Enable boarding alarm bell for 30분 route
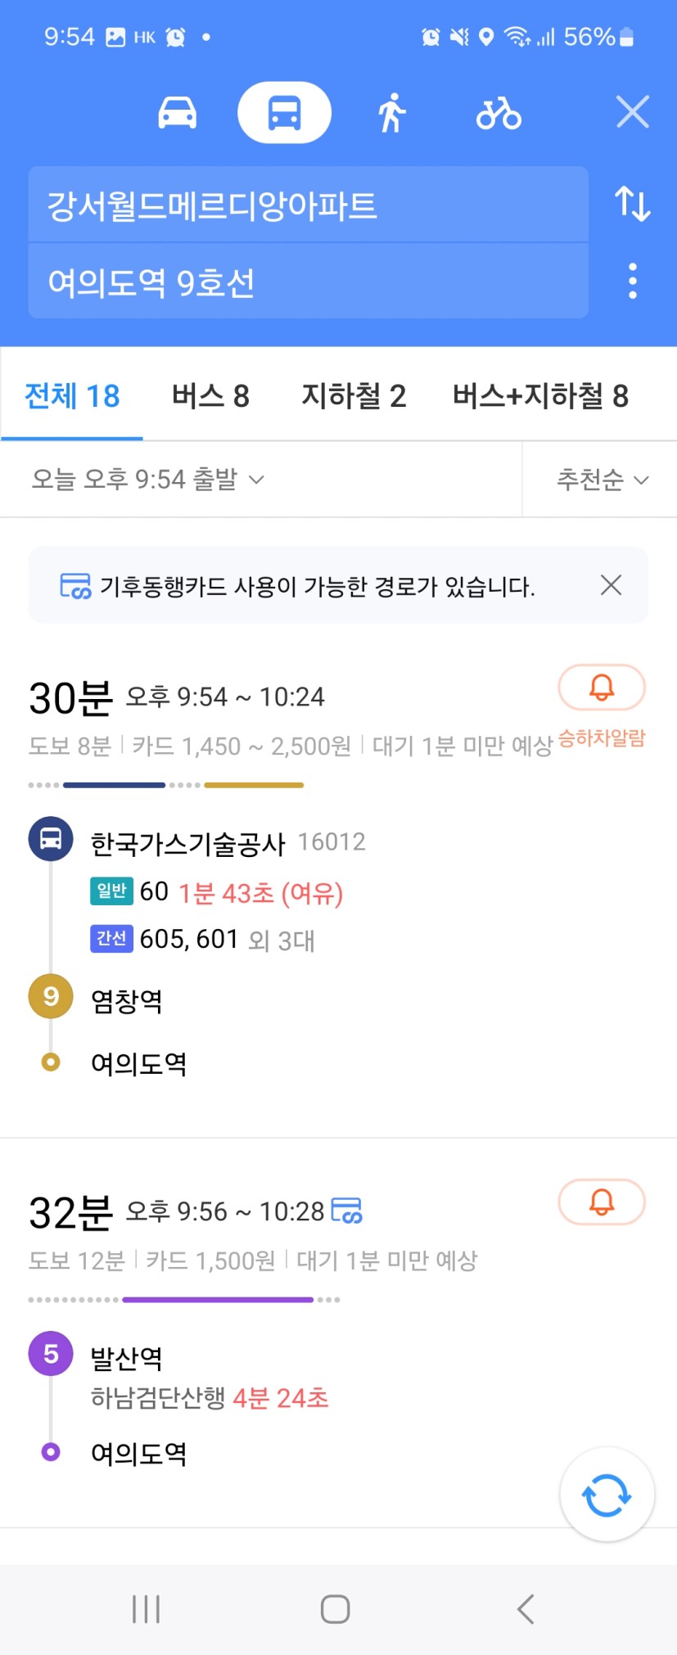The height and width of the screenshot is (1655, 677). tap(602, 688)
